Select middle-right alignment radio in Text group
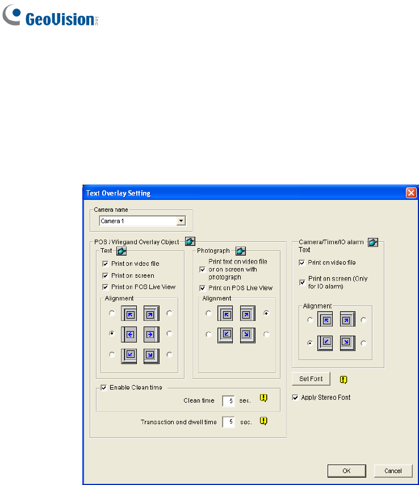419x485 pixels. [x=169, y=334]
